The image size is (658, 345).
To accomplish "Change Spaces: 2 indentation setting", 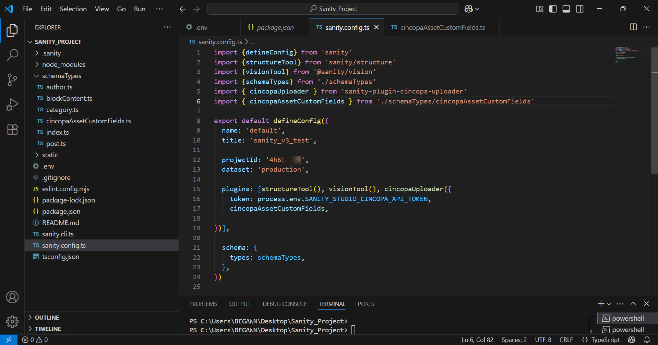I will point(514,340).
